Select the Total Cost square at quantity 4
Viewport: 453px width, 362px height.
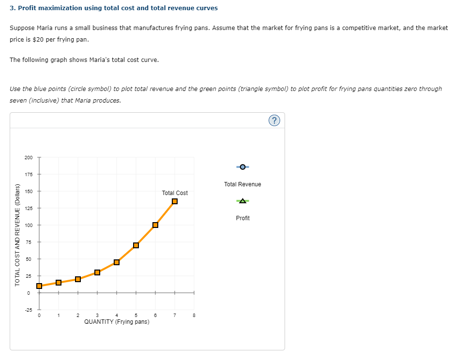click(116, 262)
